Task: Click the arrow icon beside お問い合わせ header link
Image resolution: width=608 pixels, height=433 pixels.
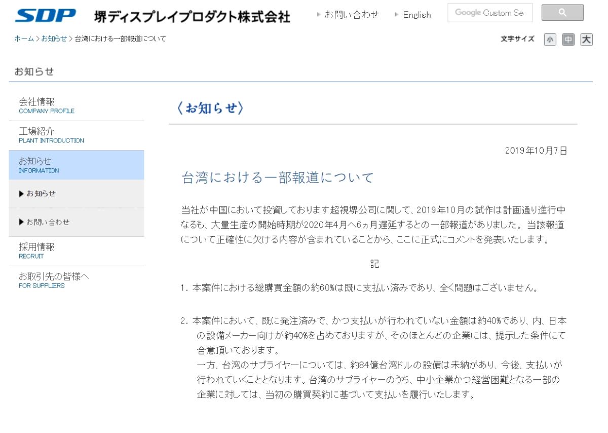Action: [x=319, y=15]
